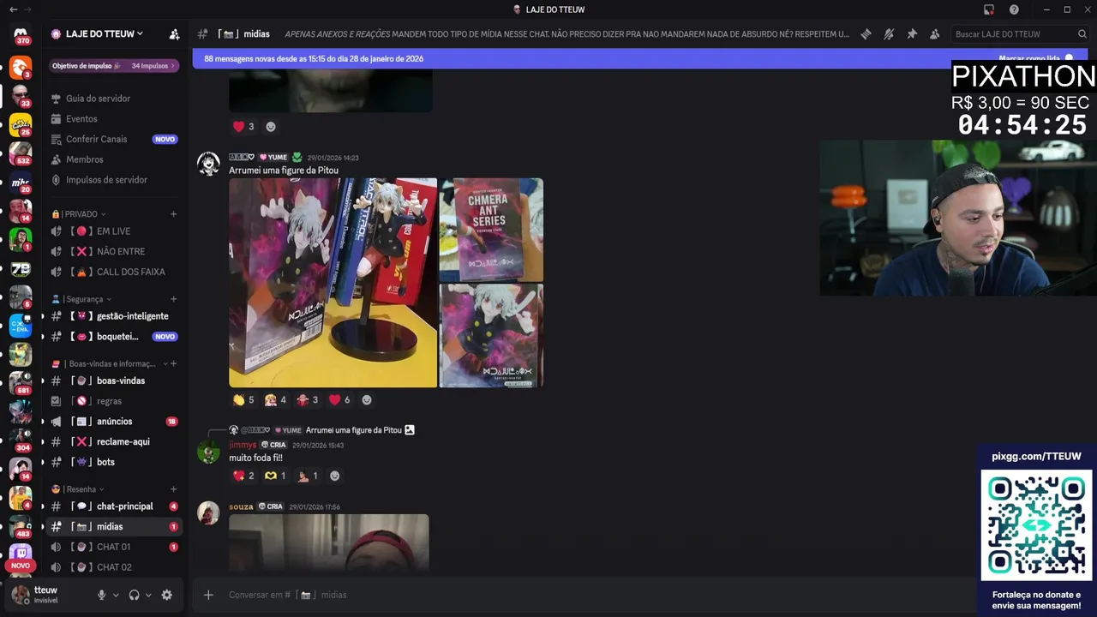Click the notification settings bell icon

tap(889, 34)
